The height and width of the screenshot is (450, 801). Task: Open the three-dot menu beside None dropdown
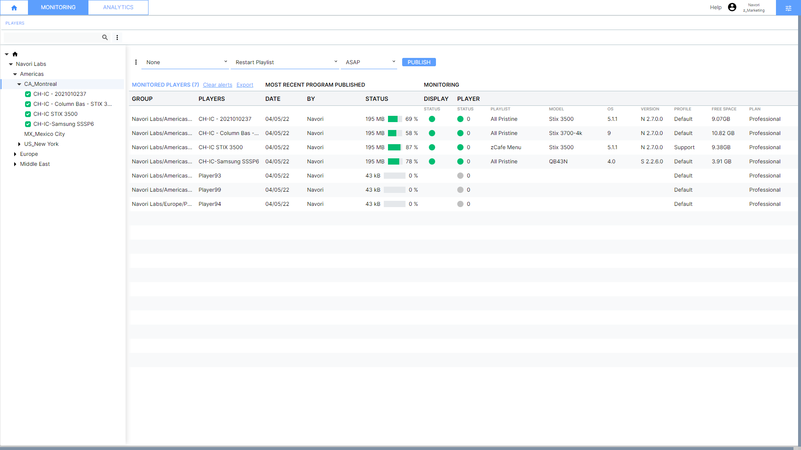pos(136,62)
